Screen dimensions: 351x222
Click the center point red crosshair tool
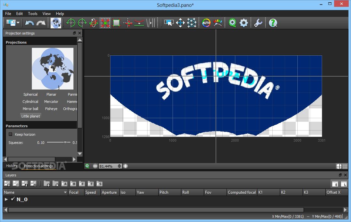point(128,23)
